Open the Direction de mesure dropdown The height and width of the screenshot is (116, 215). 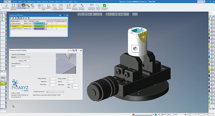coord(56,92)
